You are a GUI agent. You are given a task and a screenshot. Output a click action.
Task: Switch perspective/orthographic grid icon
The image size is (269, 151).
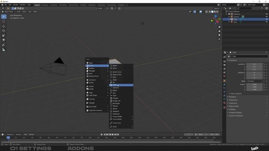click(219, 39)
